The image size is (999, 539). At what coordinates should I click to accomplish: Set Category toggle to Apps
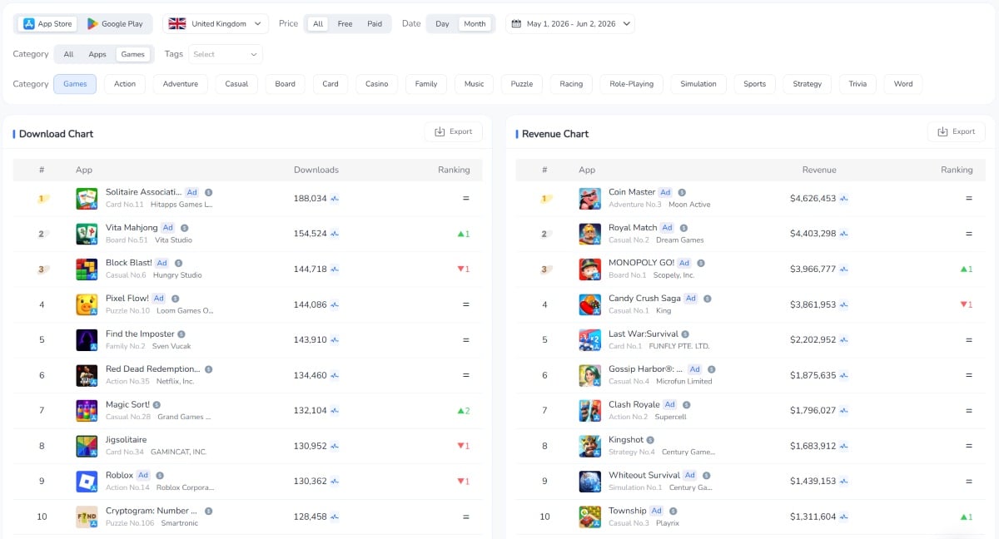[97, 54]
